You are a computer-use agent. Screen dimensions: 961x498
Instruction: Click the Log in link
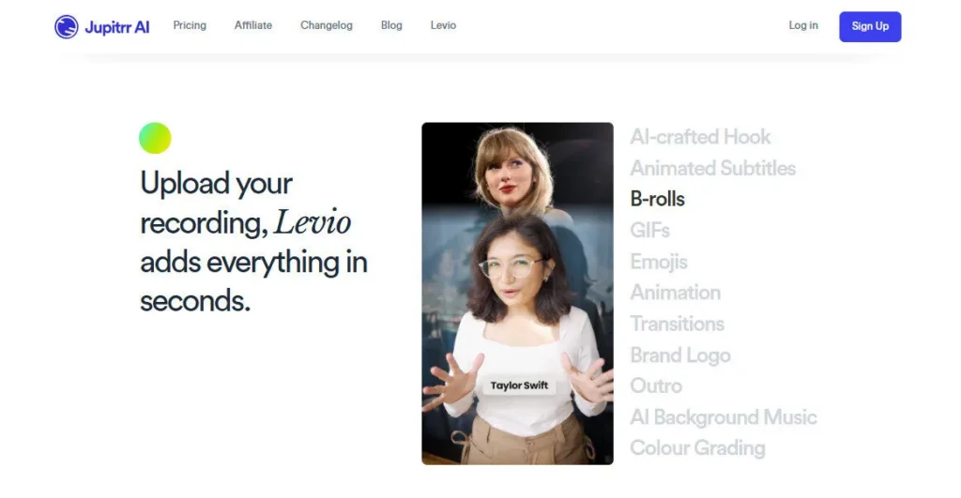tap(803, 25)
